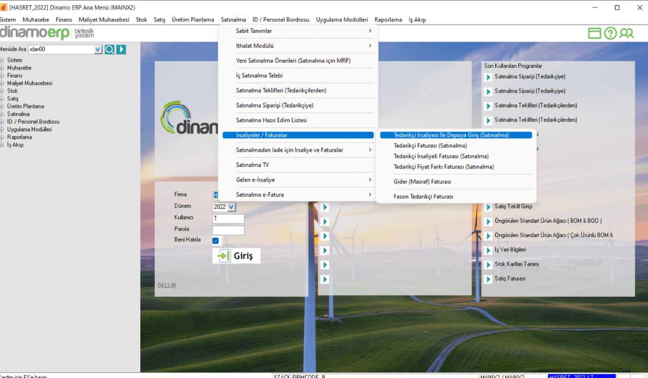The height and width of the screenshot is (378, 648).
Task: Open the Stok menu in menu bar
Action: click(141, 20)
